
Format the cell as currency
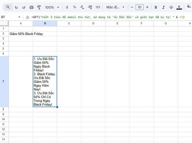coord(67,7)
